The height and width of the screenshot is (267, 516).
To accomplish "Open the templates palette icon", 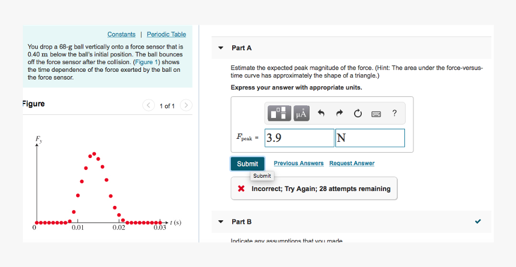I will [279, 113].
